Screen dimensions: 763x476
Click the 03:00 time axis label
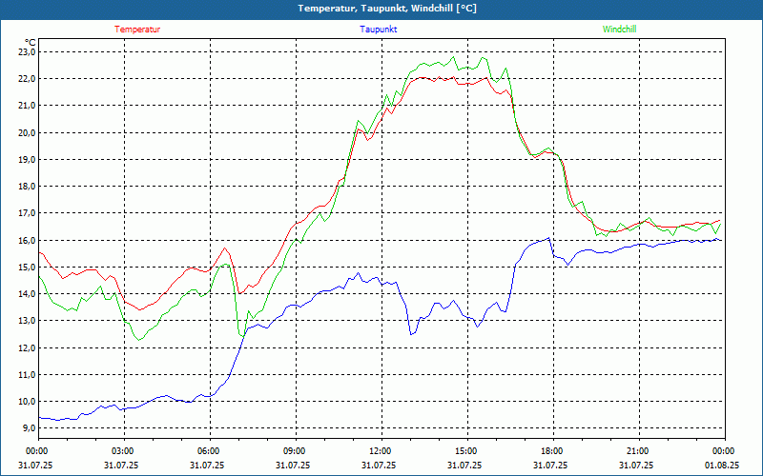coord(123,451)
